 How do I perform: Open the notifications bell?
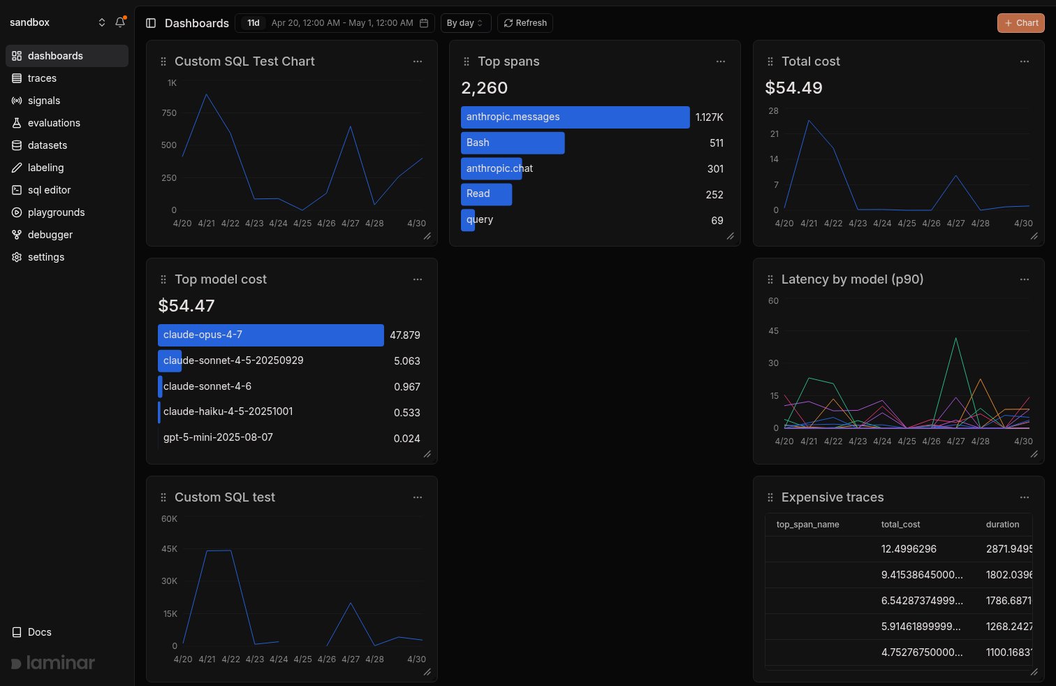pyautogui.click(x=120, y=22)
